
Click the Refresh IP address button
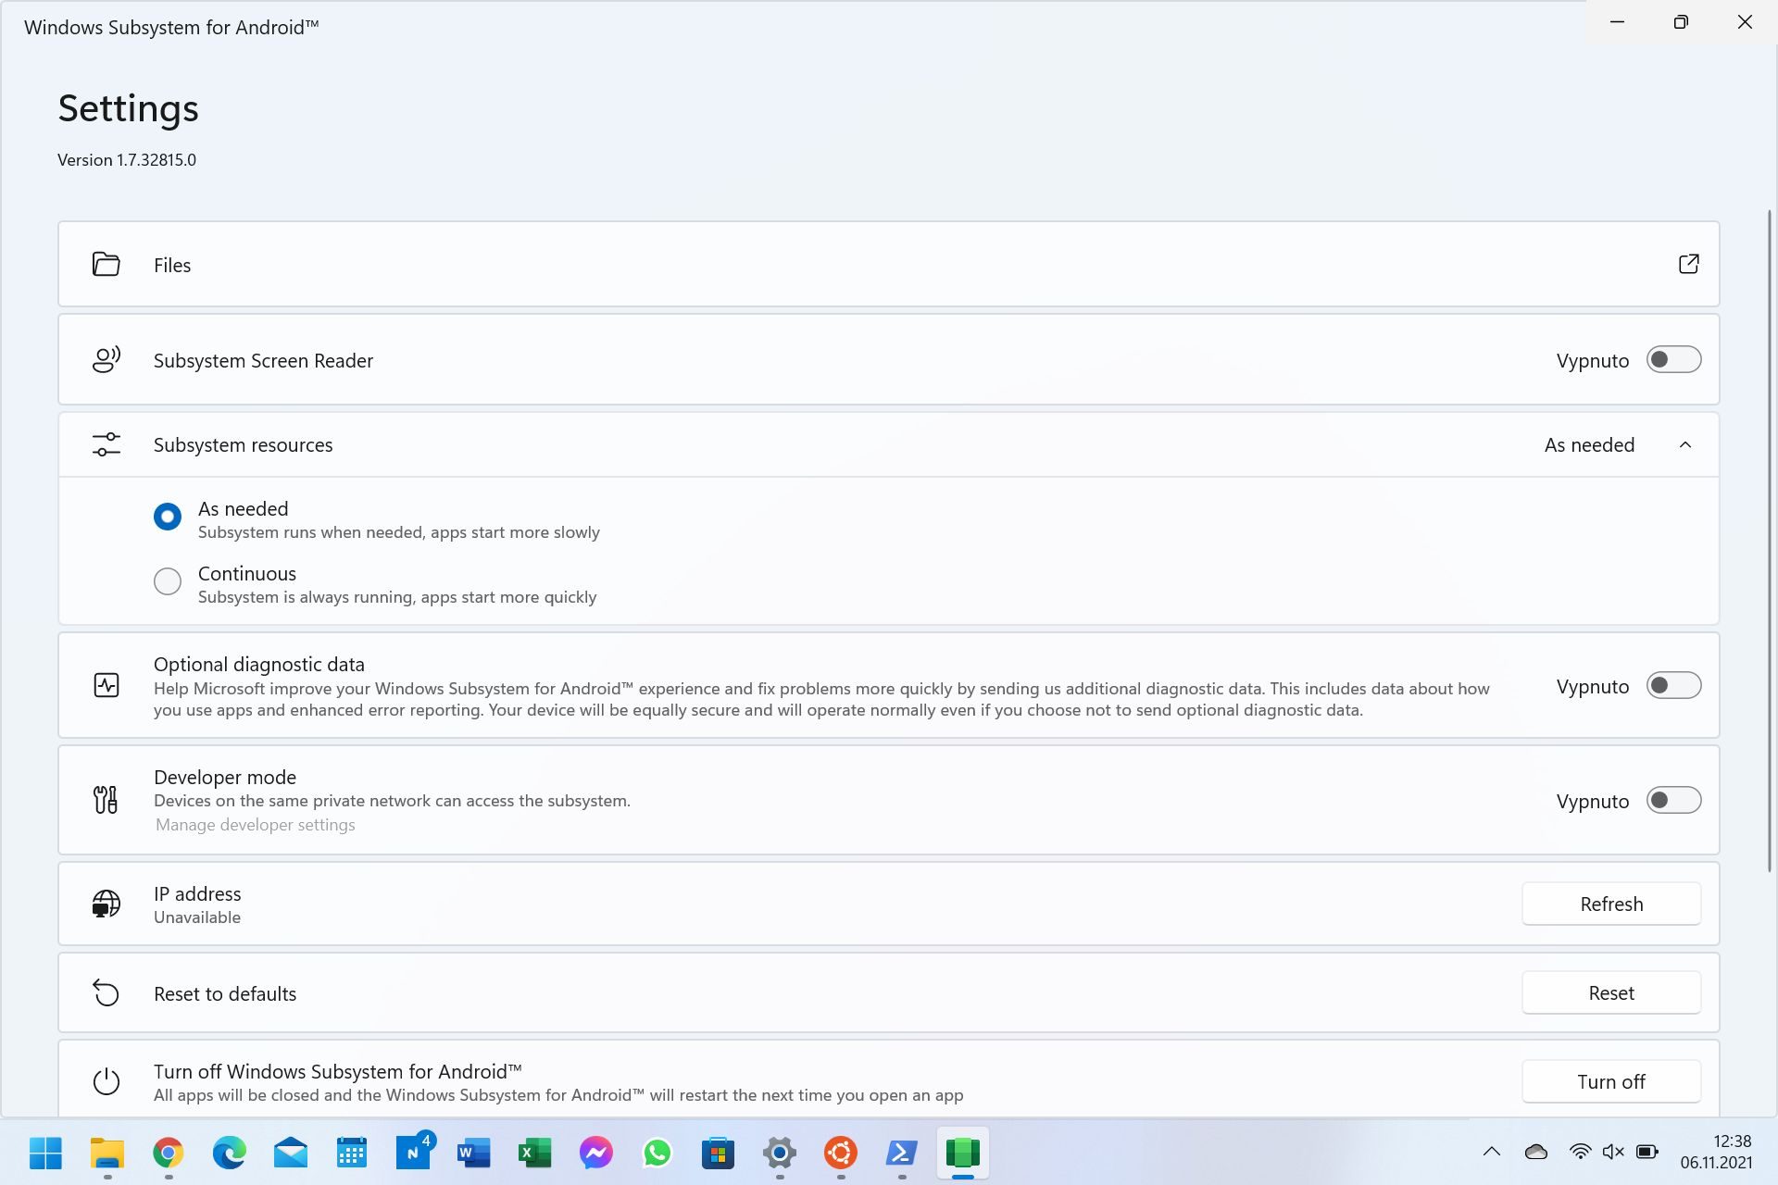(1611, 904)
